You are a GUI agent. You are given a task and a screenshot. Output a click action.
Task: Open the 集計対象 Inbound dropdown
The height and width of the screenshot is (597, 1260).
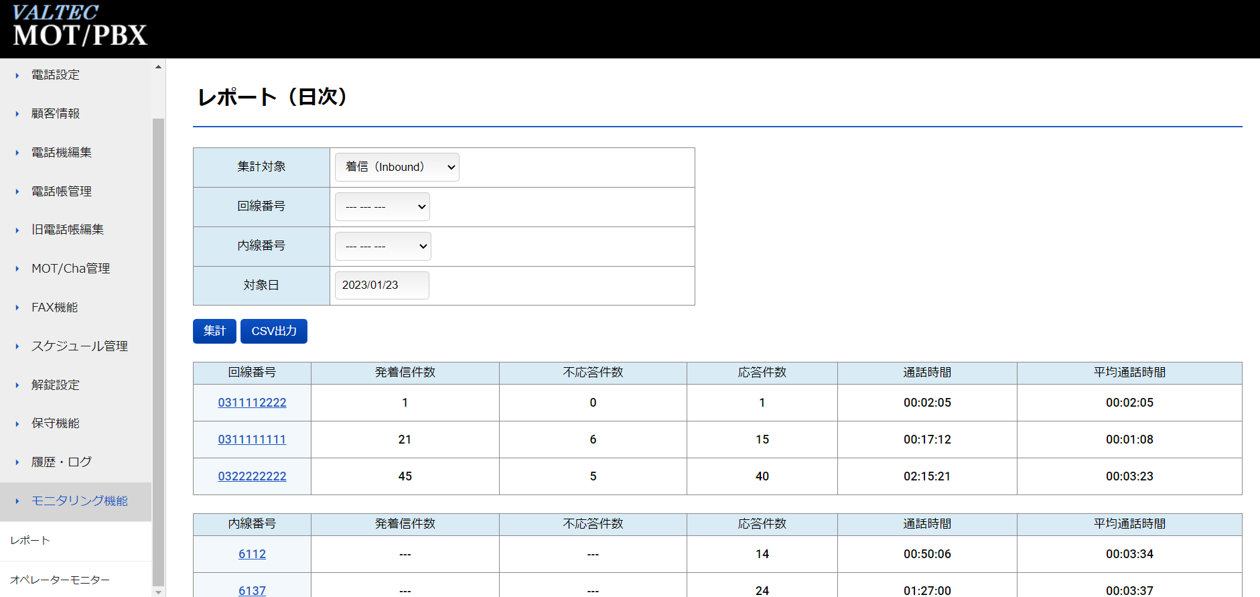(x=397, y=168)
